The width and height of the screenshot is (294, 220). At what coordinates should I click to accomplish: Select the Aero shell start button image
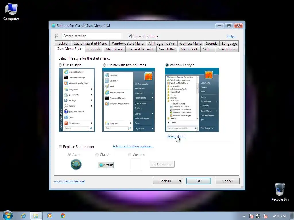click(x=76, y=164)
